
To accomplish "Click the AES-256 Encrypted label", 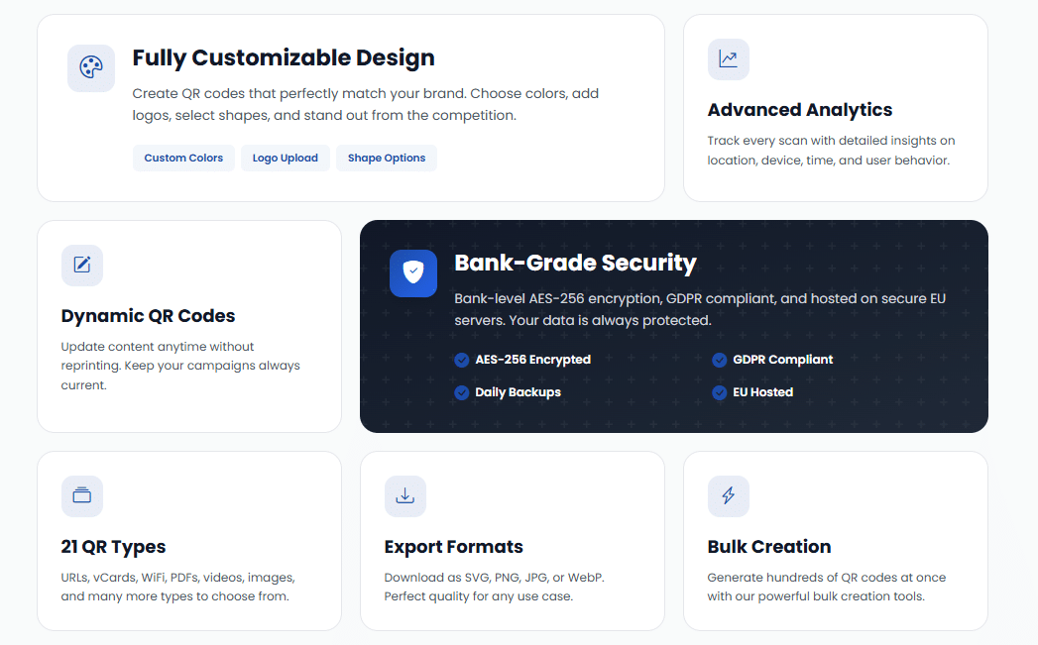I will [x=533, y=360].
